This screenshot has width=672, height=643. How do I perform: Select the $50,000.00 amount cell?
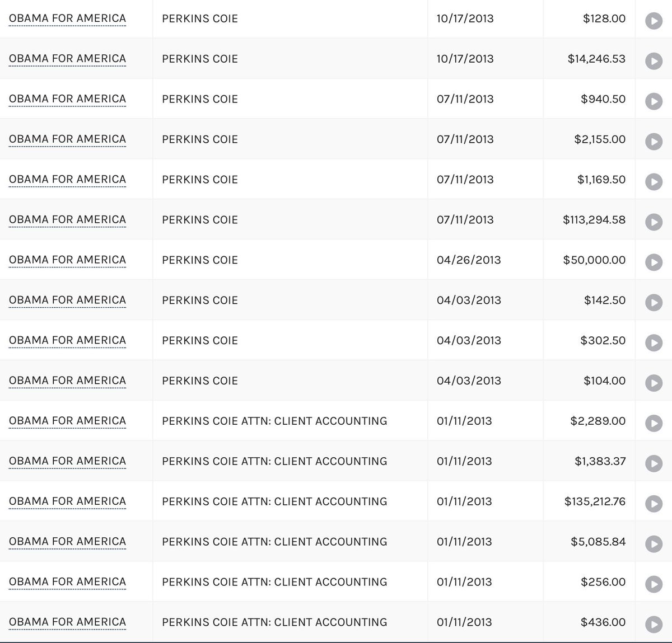[589, 260]
